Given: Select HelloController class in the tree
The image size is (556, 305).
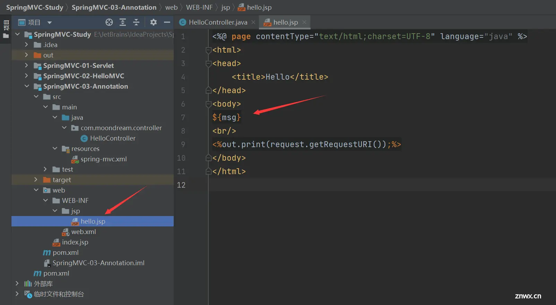Looking at the screenshot, I should click(113, 138).
